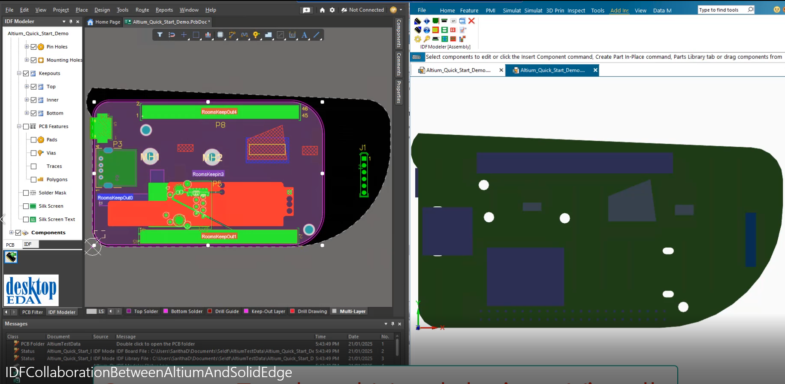The height and width of the screenshot is (384, 785).
Task: Expand the Components tree node
Action: [x=11, y=232]
